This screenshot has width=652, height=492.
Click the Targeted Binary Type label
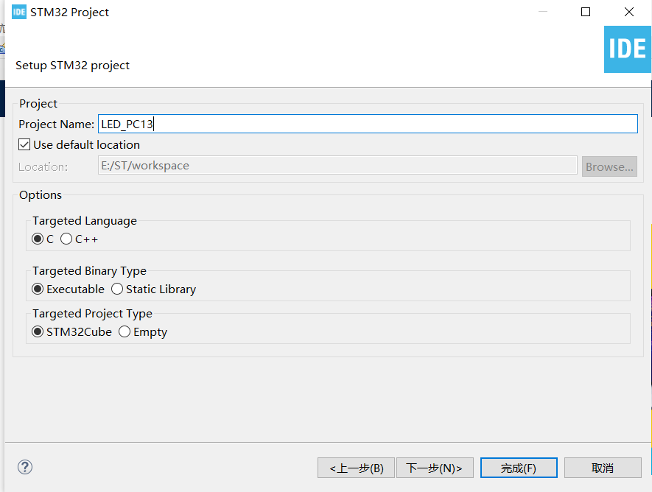click(89, 271)
